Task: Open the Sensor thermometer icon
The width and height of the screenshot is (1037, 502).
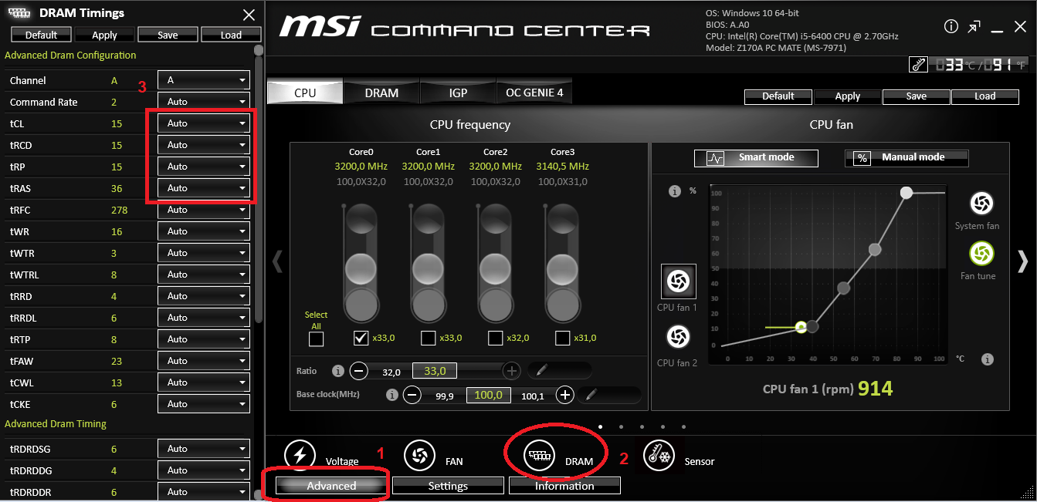Action: pyautogui.click(x=659, y=456)
